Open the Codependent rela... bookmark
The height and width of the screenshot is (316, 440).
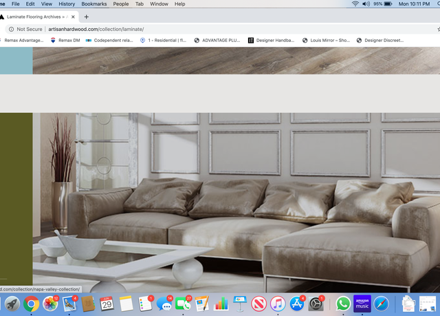[x=109, y=41]
